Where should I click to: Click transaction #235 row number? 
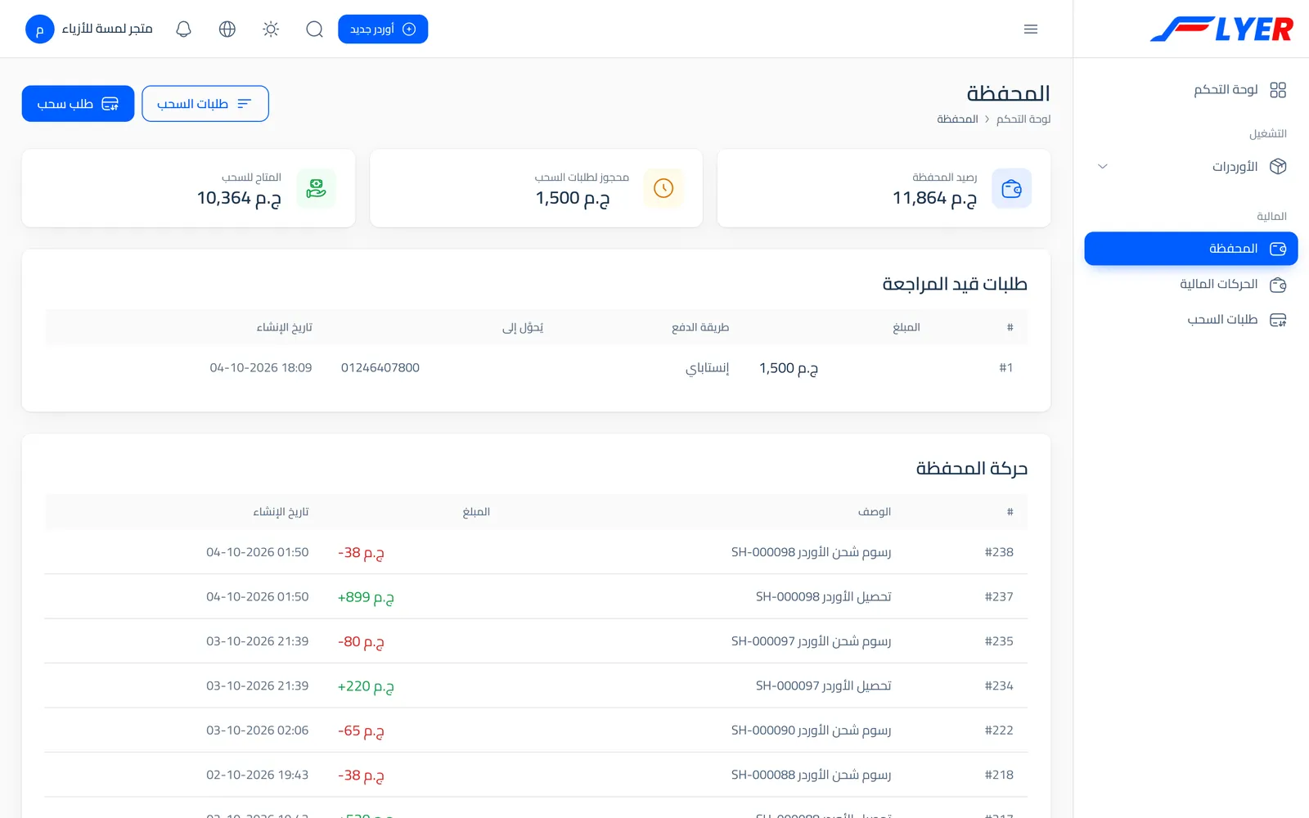point(999,641)
